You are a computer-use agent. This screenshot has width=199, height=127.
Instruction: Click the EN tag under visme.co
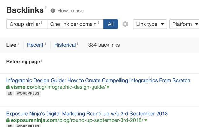(x=10, y=93)
